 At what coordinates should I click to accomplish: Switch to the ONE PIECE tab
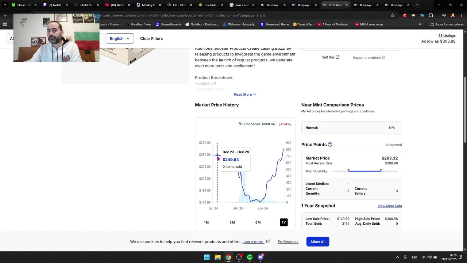click(x=179, y=5)
